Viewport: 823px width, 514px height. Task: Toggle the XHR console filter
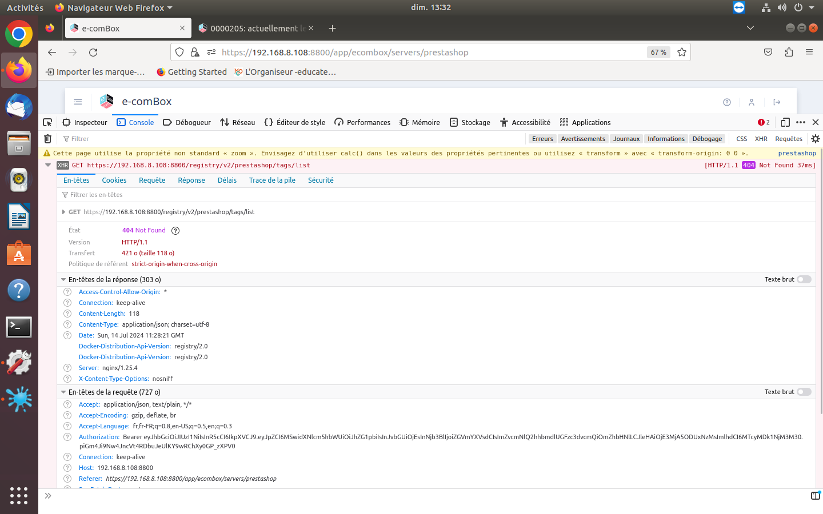pos(761,139)
